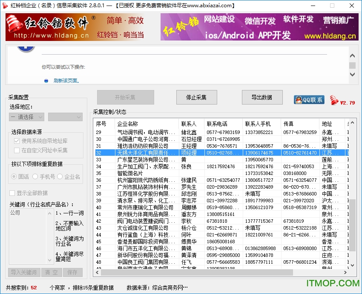Viewport: 362px width, 294px height.
Task: Click the red bell logo in the header banner
Action: click(x=14, y=24)
